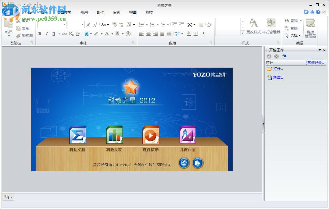The image size is (329, 209).
Task: Toggle strikethrough formatting button
Action: click(64, 34)
